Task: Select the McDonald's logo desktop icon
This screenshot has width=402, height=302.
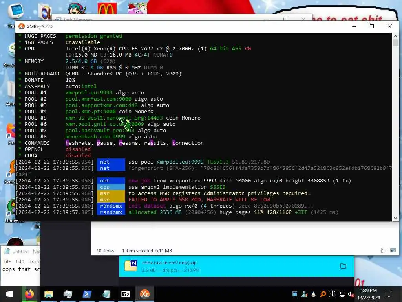Action: click(x=107, y=8)
